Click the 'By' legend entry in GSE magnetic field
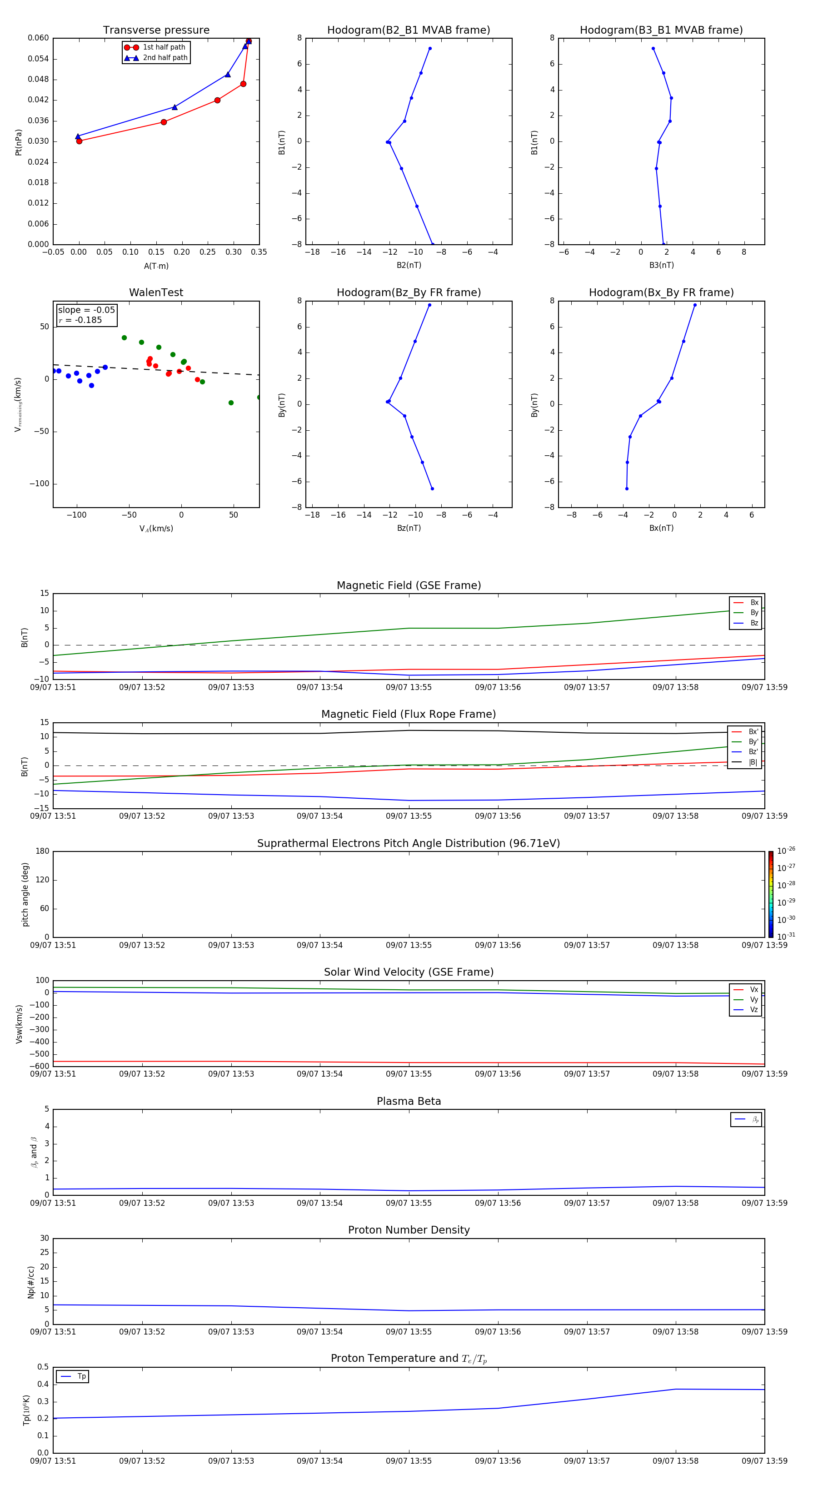Screen dimensions: 818x1501 pyautogui.click(x=746, y=612)
